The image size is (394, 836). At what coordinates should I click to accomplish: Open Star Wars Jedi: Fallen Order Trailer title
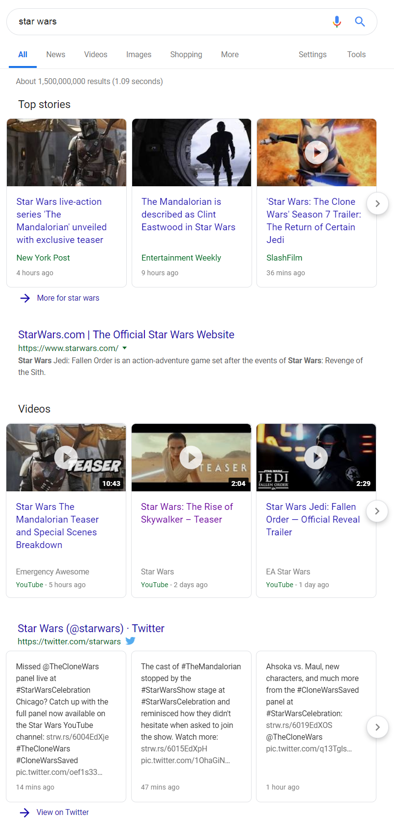[313, 519]
